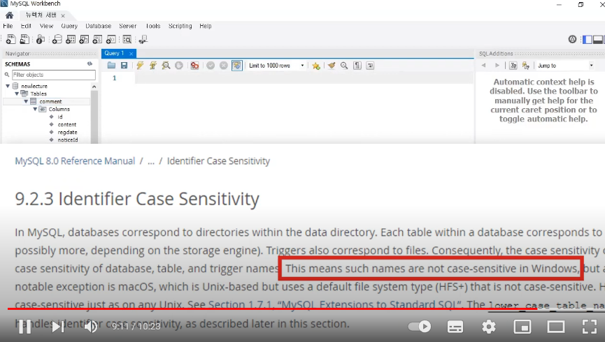
Task: Open the View menu
Action: point(46,26)
